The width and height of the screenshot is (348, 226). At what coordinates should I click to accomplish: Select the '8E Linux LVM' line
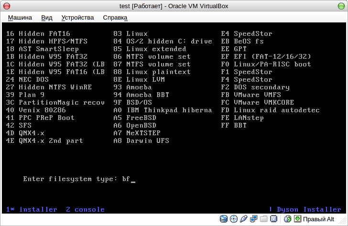click(x=139, y=79)
